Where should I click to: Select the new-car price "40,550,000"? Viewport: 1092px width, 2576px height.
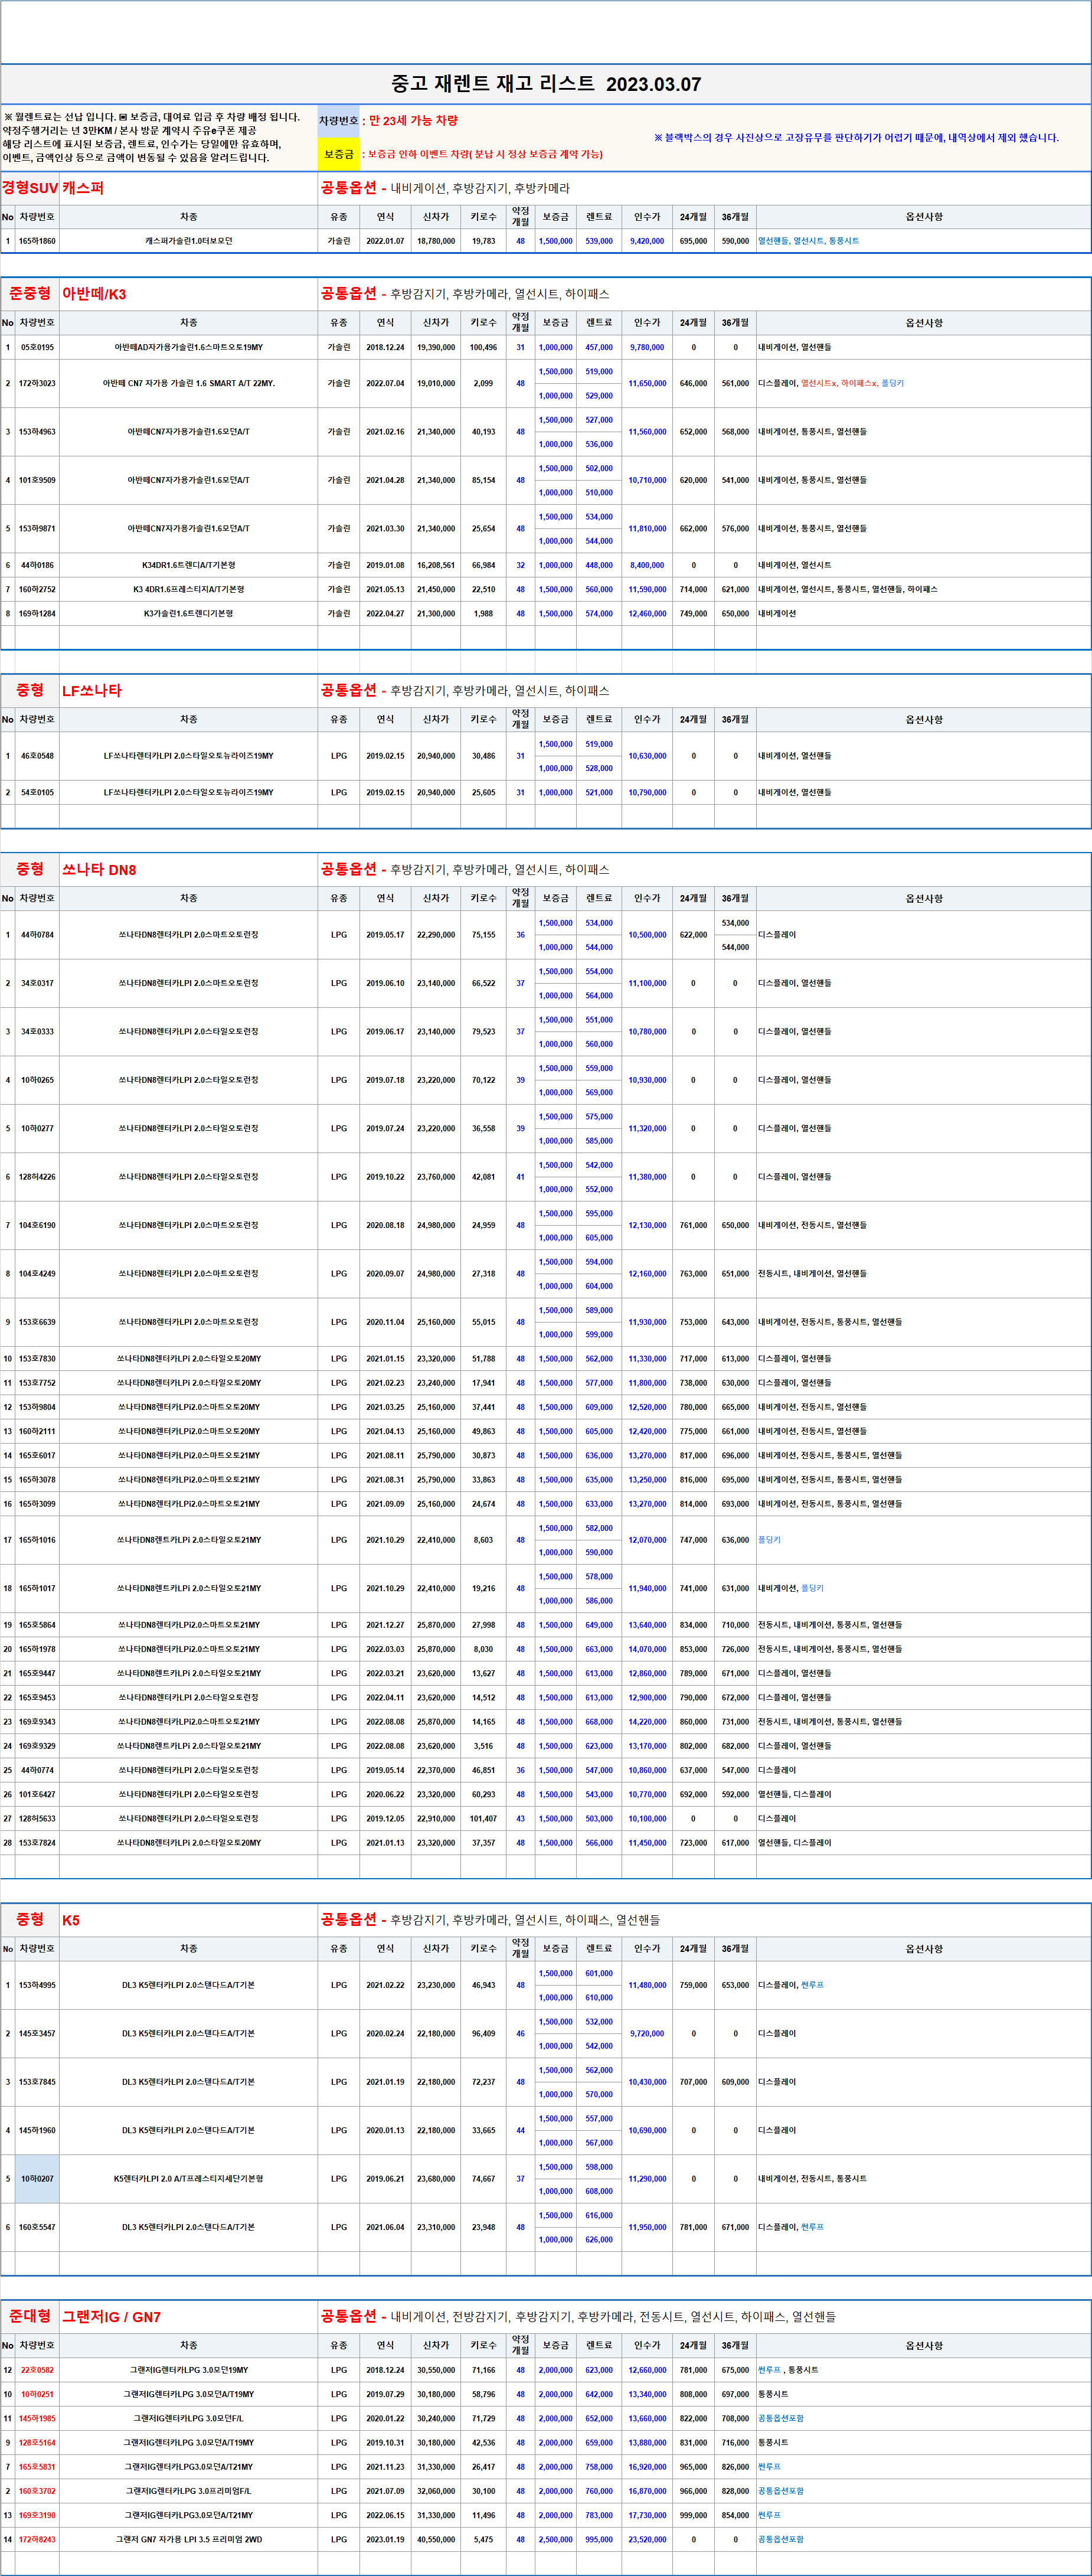[436, 2539]
